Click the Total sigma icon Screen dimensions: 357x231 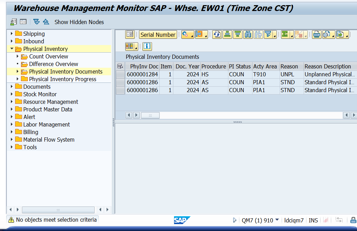pos(285,35)
